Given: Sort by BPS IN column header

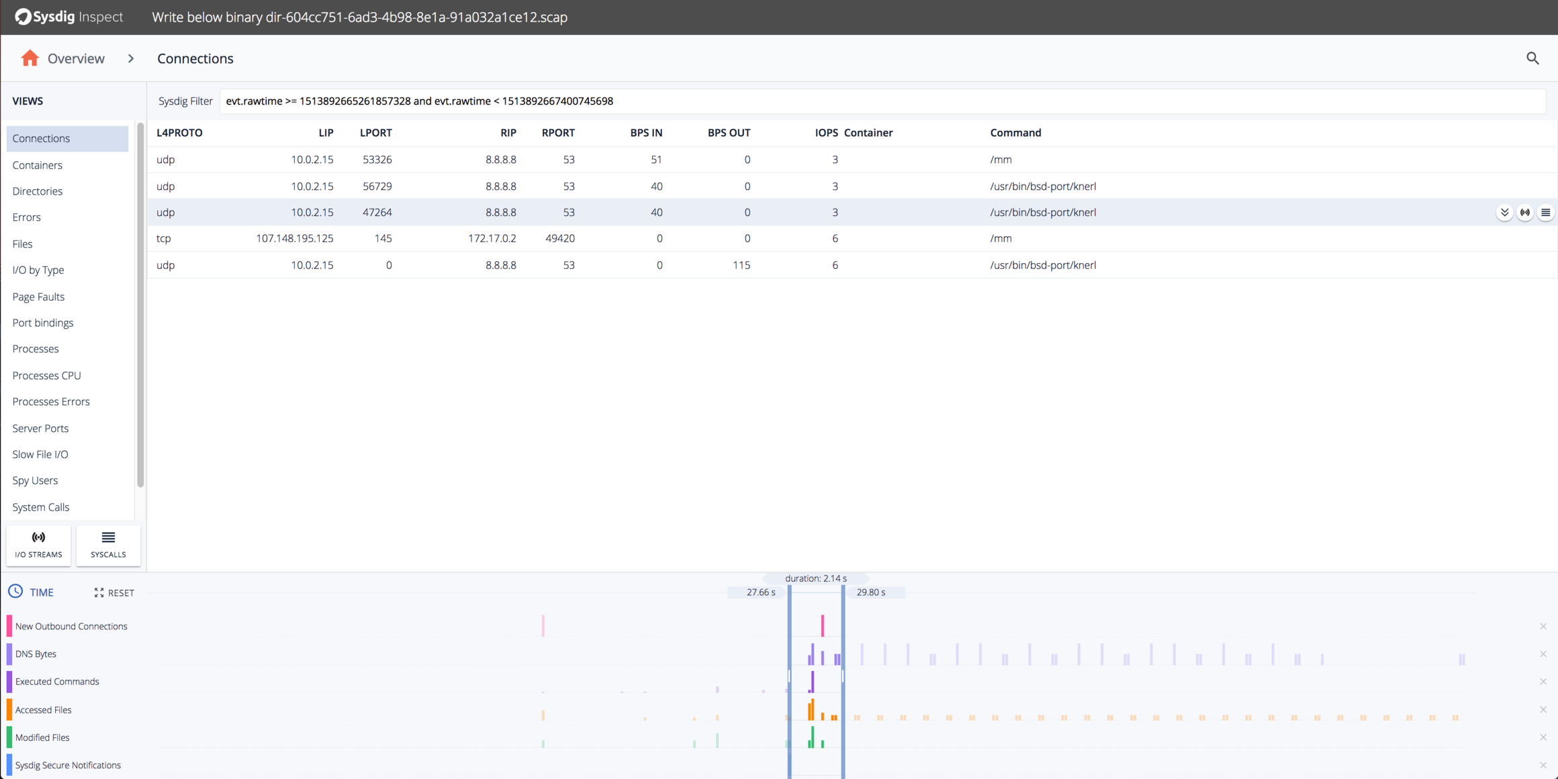Looking at the screenshot, I should 646,133.
